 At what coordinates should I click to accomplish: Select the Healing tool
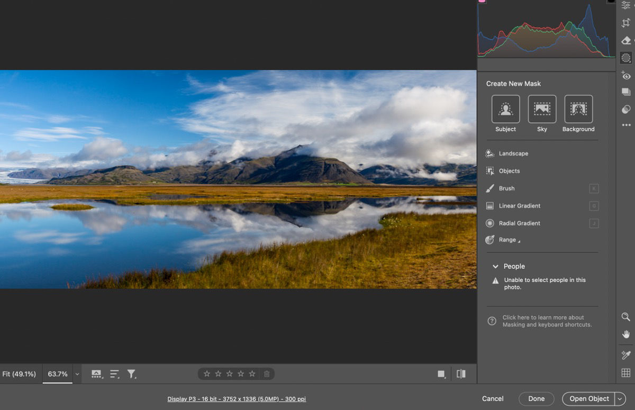(x=625, y=40)
